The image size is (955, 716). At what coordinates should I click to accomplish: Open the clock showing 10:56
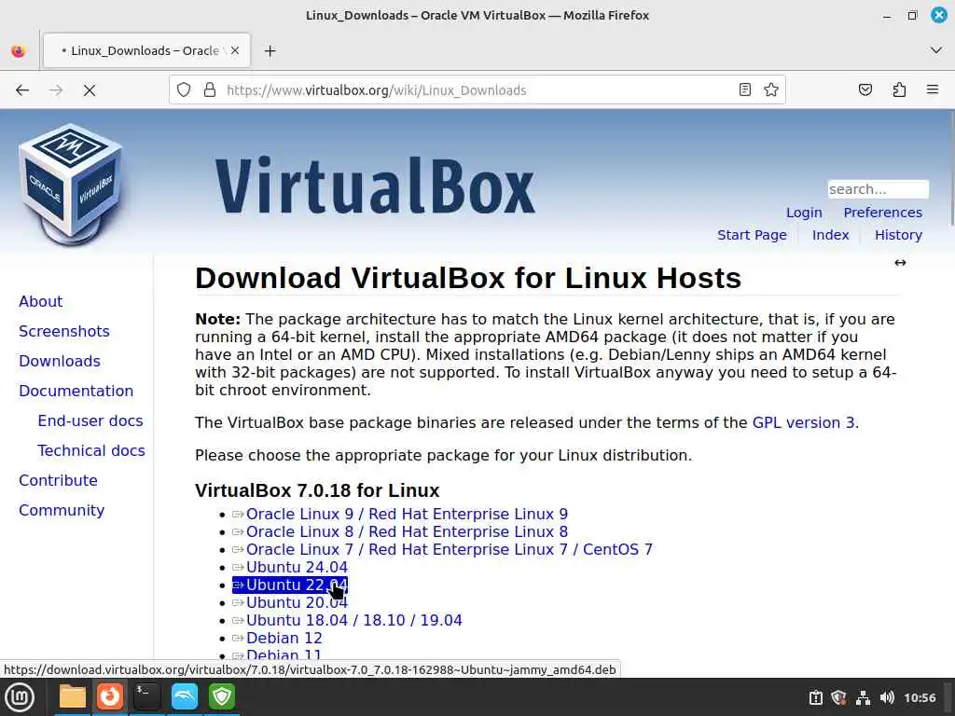pyautogui.click(x=920, y=697)
